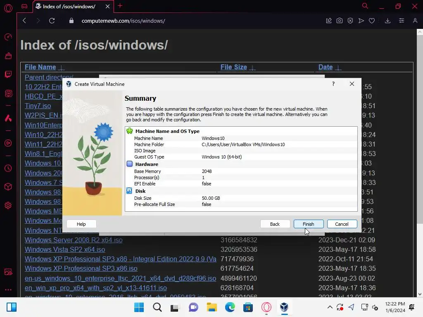Viewport: 423px width, 317px height.
Task: Click the Base Memory 2048 value
Action: click(207, 171)
